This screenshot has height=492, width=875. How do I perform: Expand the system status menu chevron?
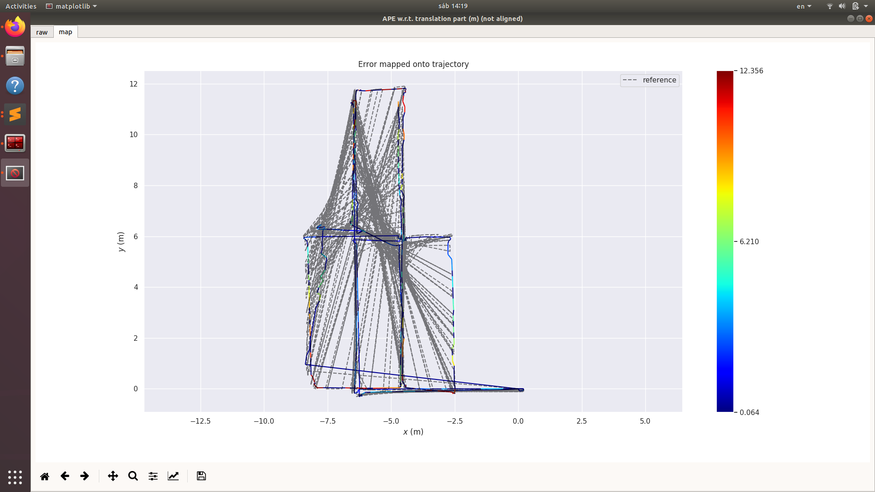[865, 6]
